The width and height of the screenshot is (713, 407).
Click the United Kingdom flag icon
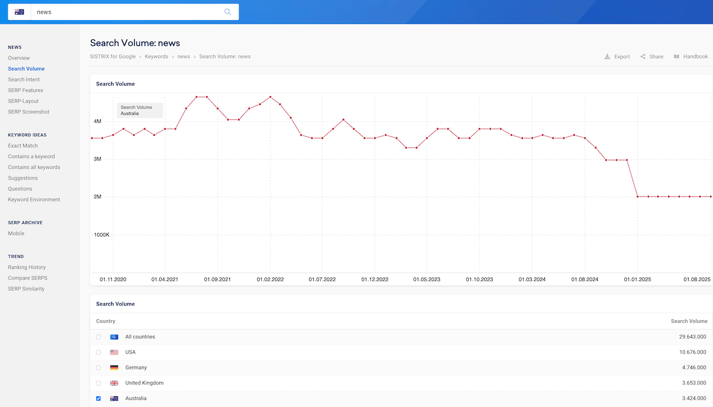coord(114,383)
